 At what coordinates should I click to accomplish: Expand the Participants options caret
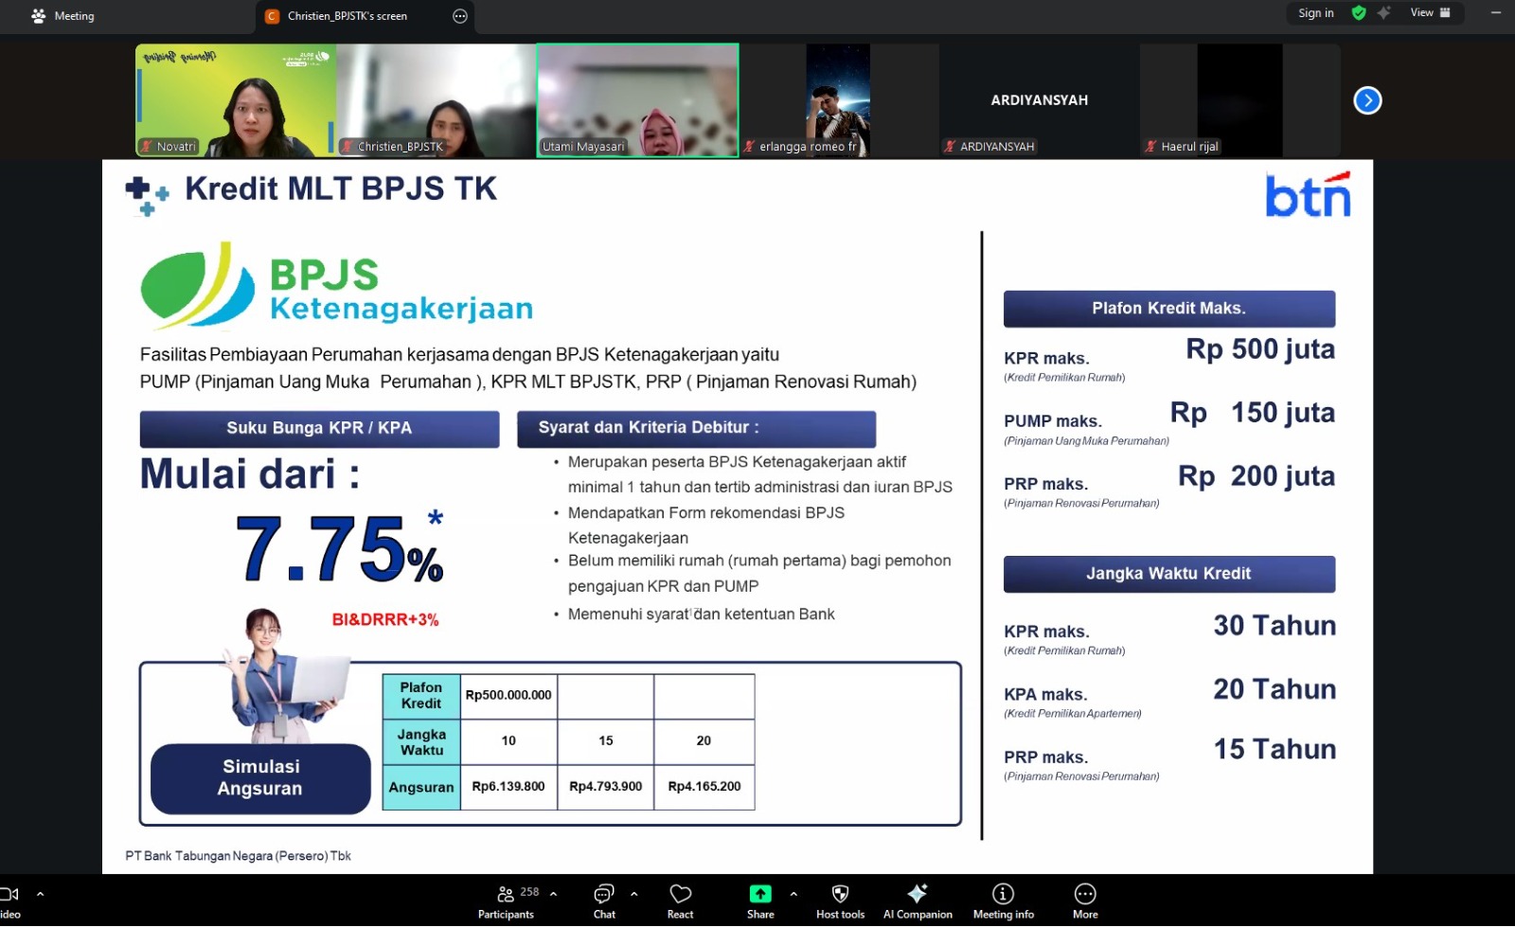pyautogui.click(x=553, y=893)
